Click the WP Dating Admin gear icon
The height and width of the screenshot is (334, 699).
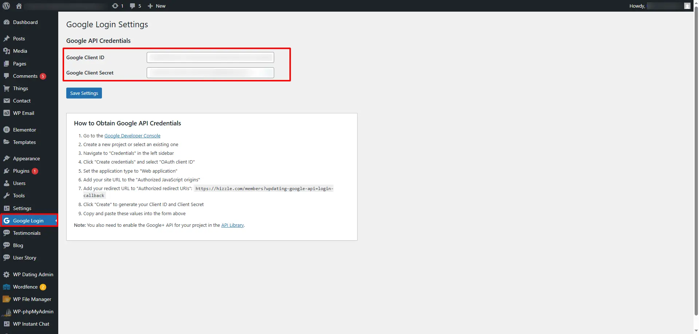7,274
